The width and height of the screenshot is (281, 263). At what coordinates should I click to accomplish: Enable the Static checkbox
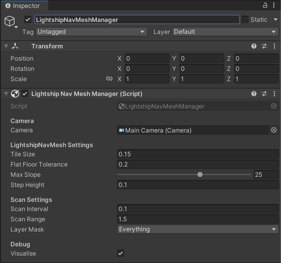[x=245, y=19]
